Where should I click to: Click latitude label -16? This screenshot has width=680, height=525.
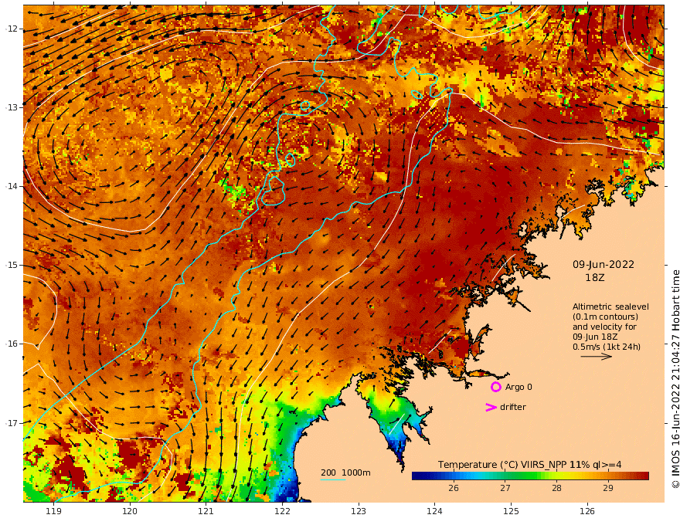point(12,344)
